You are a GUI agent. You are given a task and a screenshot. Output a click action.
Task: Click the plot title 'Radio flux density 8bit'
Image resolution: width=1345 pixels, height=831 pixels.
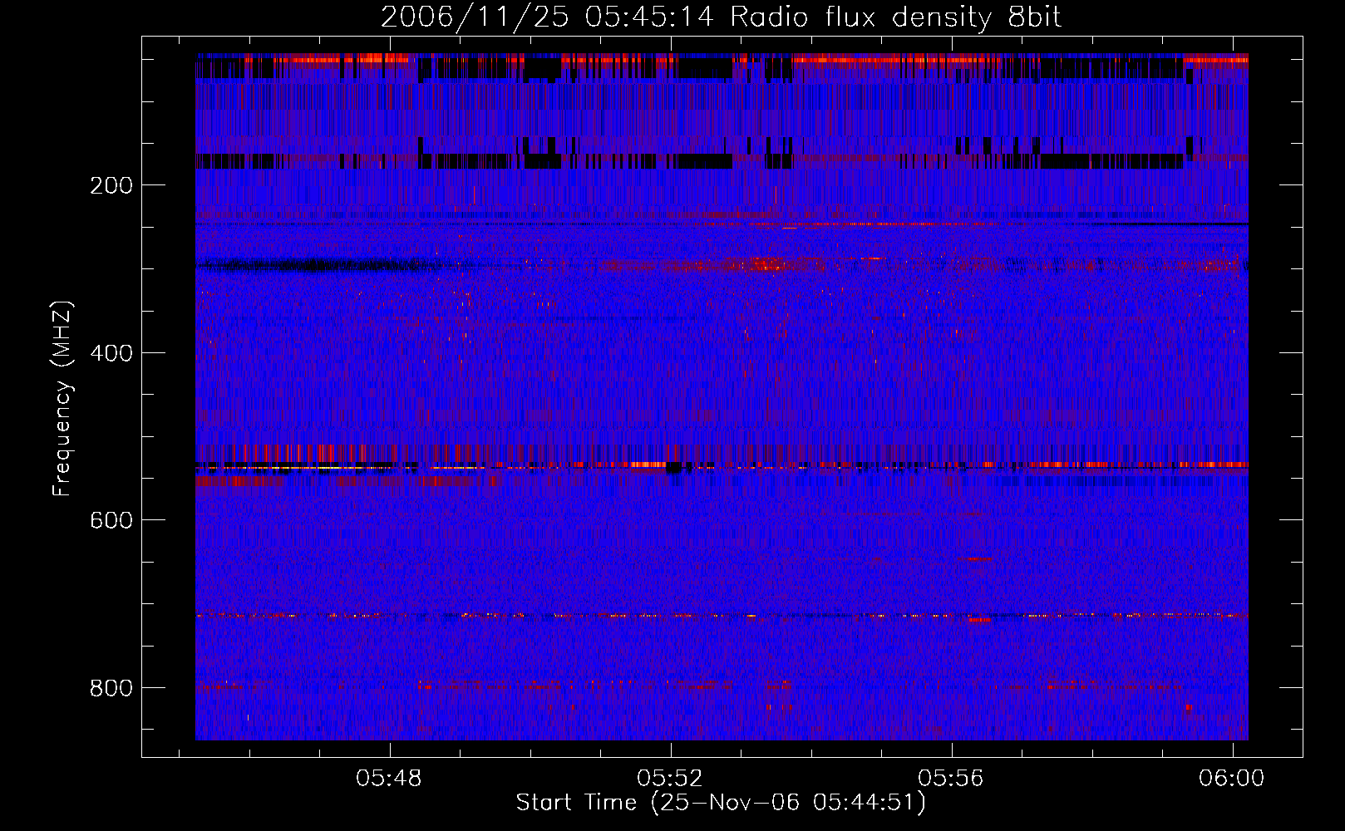(895, 17)
